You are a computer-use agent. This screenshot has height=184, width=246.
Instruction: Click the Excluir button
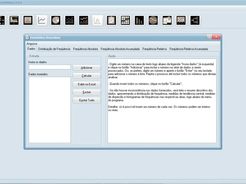point(87,92)
